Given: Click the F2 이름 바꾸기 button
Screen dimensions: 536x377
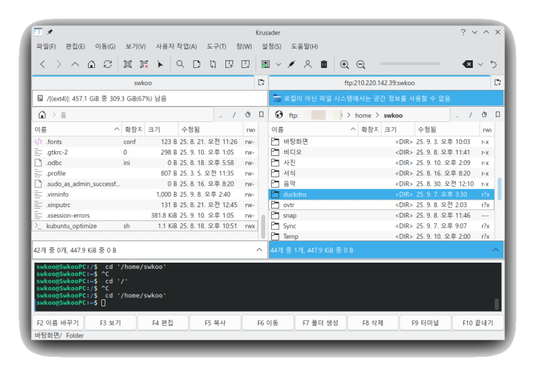Looking at the screenshot, I should tap(58, 323).
